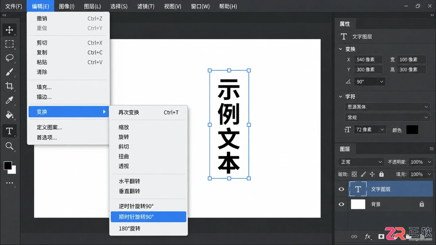Choose 斜切 in transform submenu
The width and height of the screenshot is (436, 245).
click(x=148, y=147)
